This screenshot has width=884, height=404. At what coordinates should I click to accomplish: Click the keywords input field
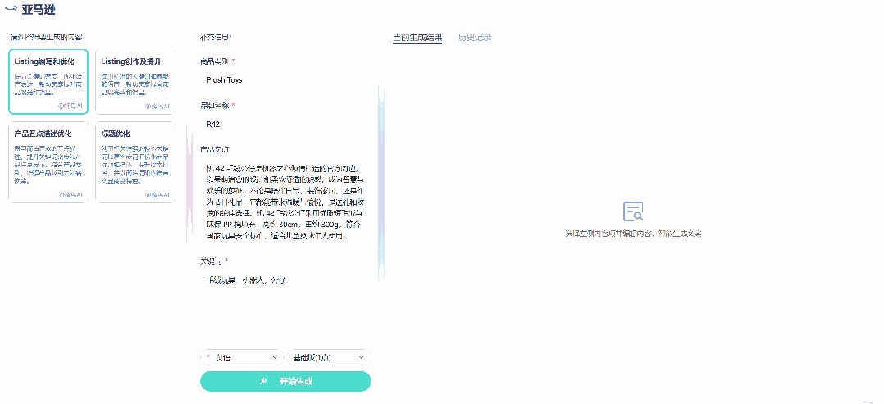coord(287,280)
